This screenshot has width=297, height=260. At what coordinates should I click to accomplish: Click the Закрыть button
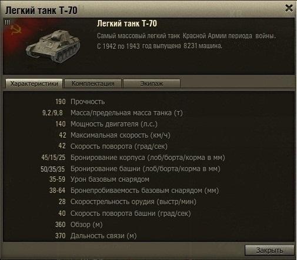269,251
